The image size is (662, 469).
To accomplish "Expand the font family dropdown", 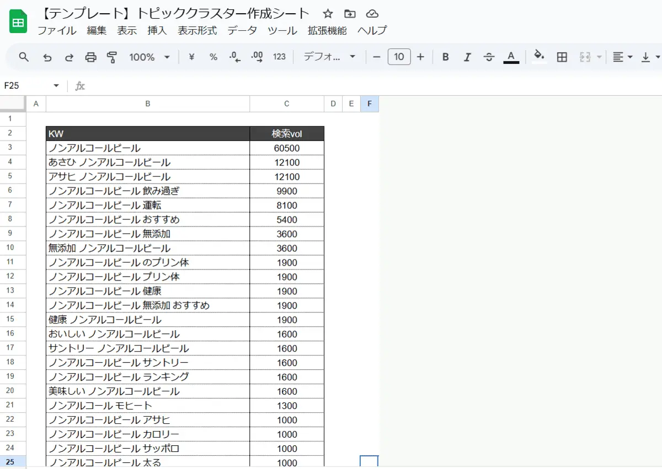I will pyautogui.click(x=330, y=57).
